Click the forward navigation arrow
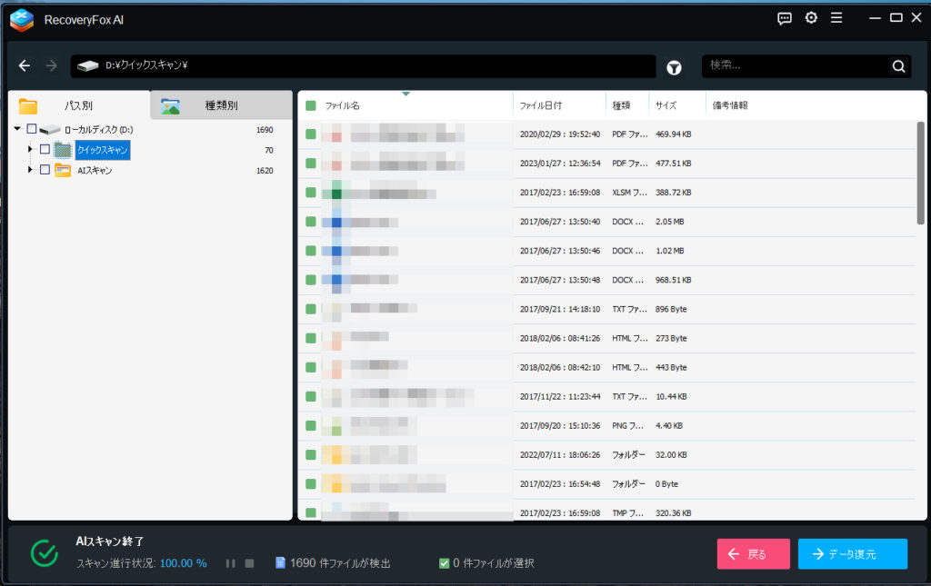 [x=51, y=65]
